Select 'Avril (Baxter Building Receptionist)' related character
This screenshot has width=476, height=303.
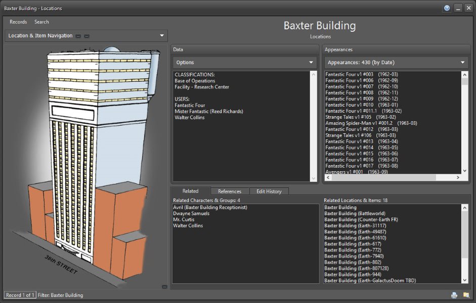pyautogui.click(x=210, y=207)
